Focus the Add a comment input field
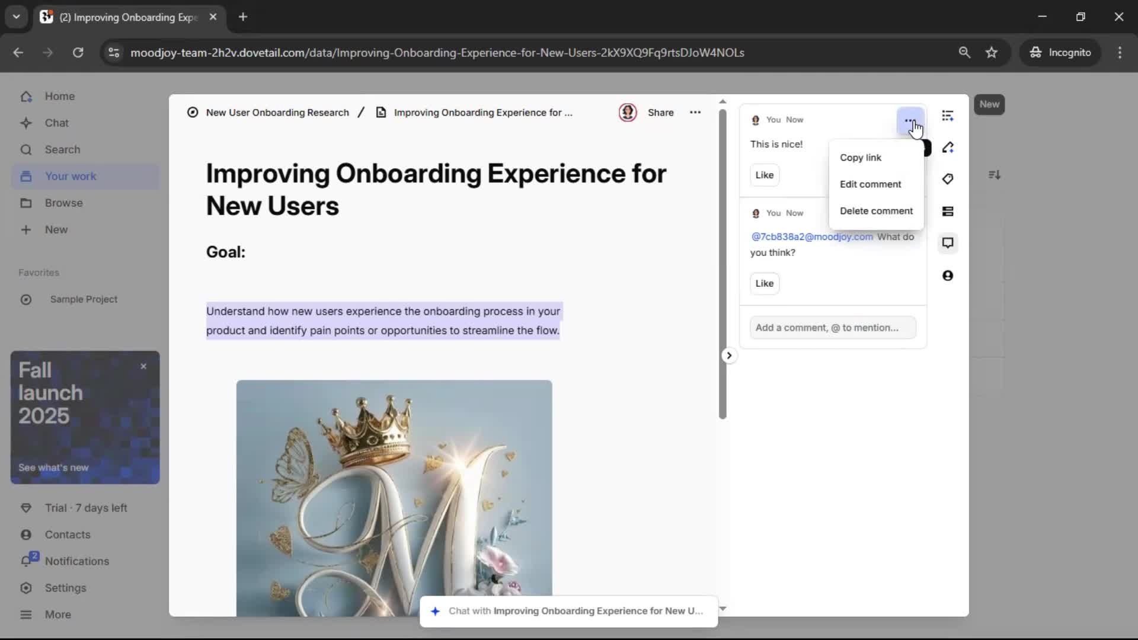 tap(832, 328)
